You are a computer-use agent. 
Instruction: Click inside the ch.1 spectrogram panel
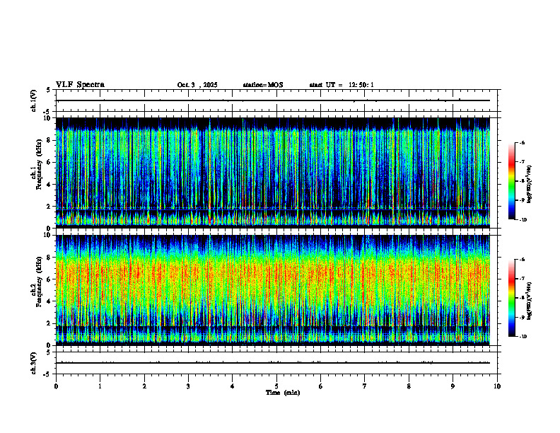(273, 173)
